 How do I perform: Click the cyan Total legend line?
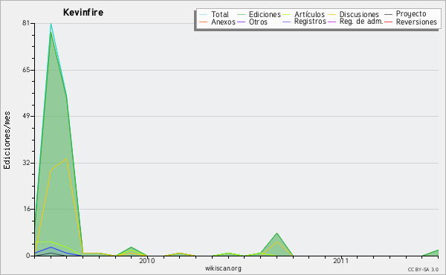204,14
